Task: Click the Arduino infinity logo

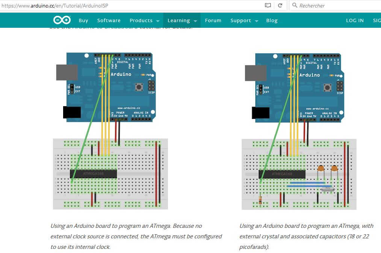Action: [x=62, y=20]
